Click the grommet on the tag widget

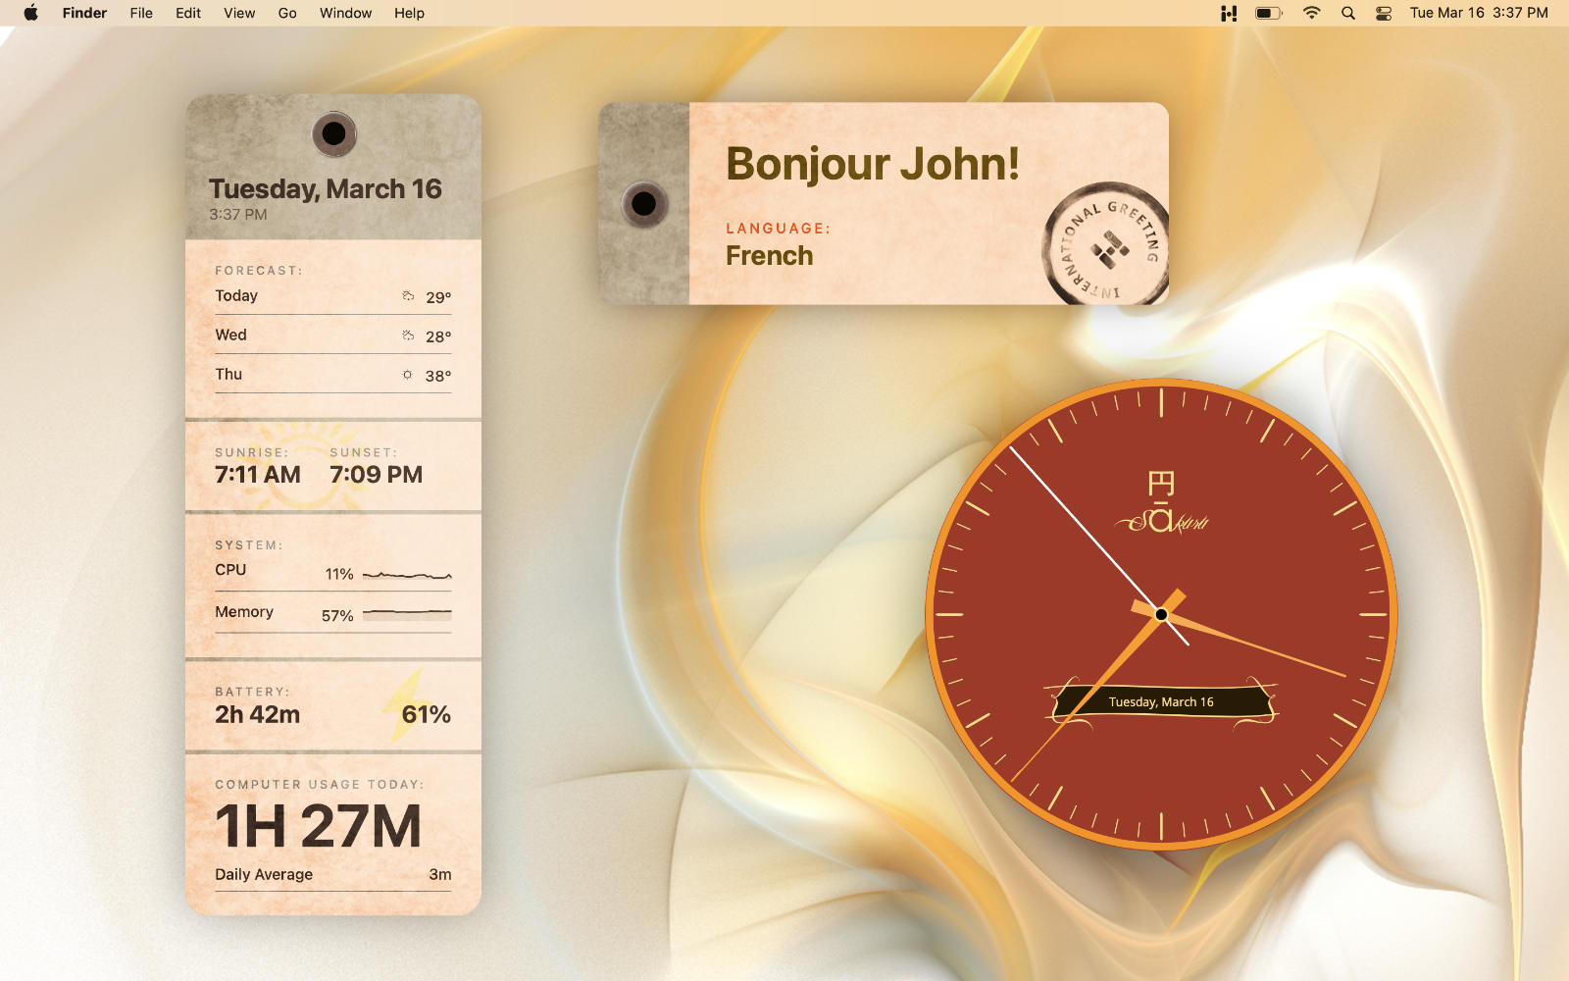(334, 133)
